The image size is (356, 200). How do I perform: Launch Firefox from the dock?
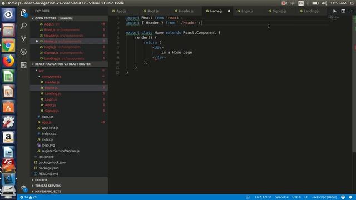(x=8, y=61)
